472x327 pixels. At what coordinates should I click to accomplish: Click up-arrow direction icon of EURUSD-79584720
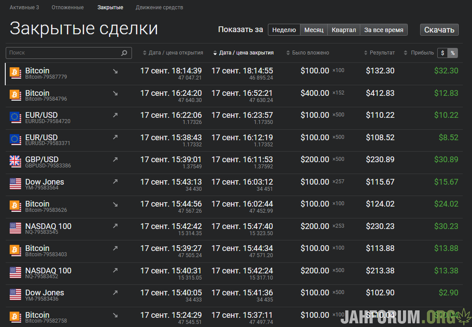click(115, 115)
